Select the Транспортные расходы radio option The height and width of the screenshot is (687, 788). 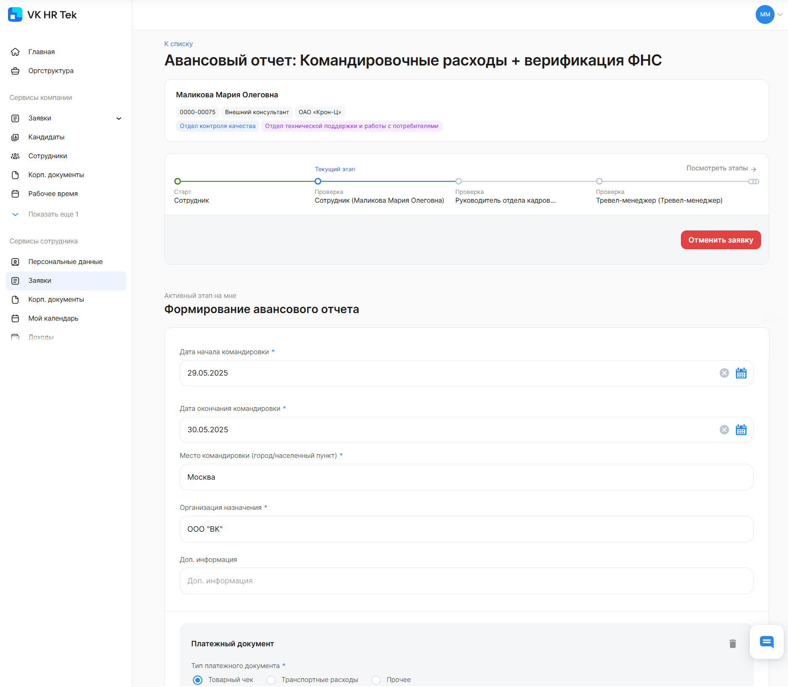pyautogui.click(x=271, y=680)
